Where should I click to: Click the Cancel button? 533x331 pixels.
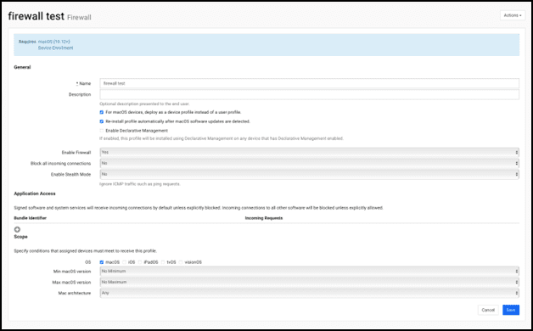488,310
